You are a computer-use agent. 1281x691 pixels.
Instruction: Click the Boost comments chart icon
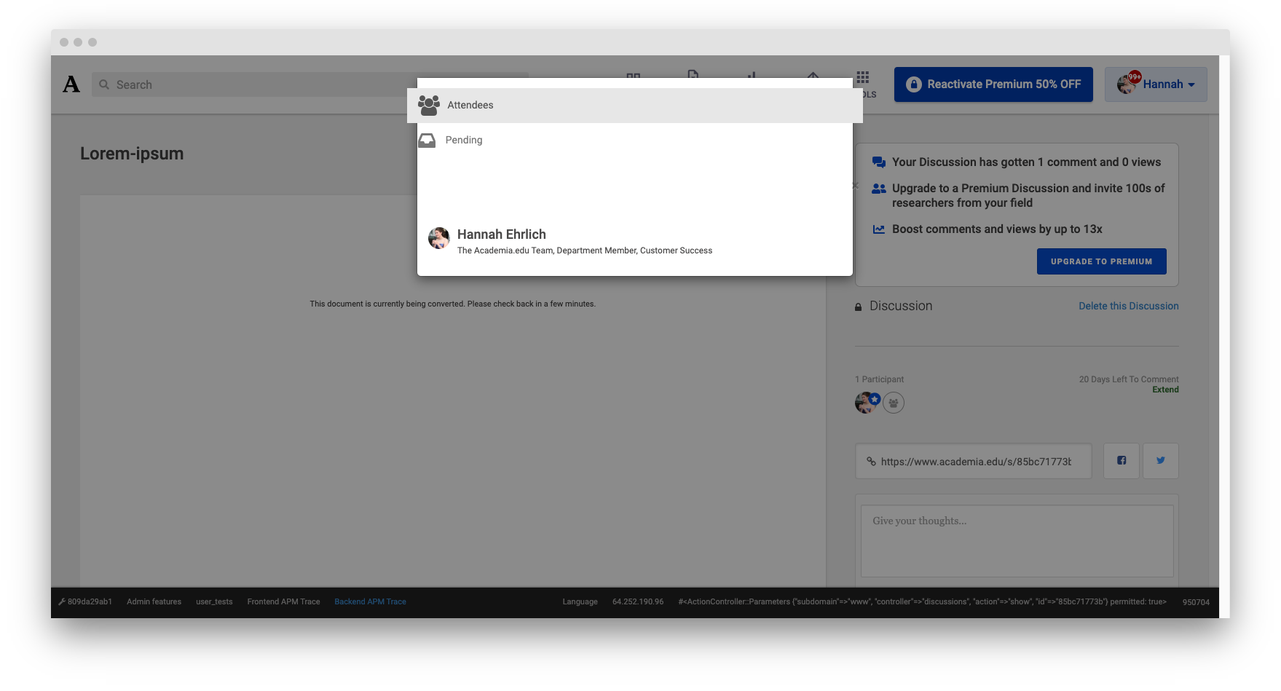[x=879, y=229]
